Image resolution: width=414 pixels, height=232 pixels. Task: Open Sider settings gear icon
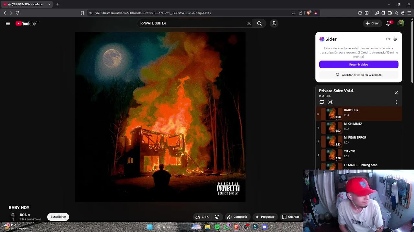[395, 39]
